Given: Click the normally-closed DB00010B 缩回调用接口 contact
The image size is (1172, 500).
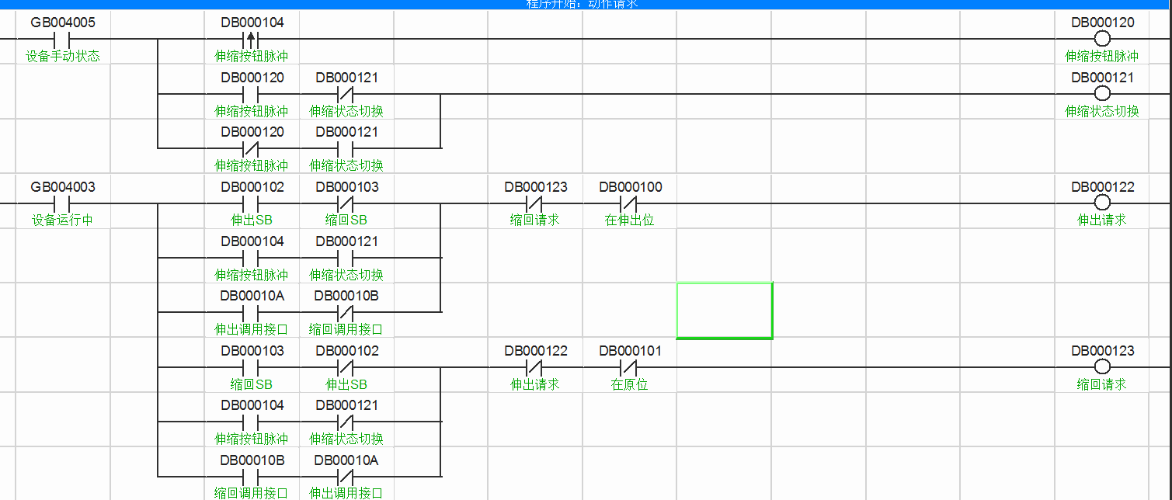Looking at the screenshot, I should coord(346,313).
